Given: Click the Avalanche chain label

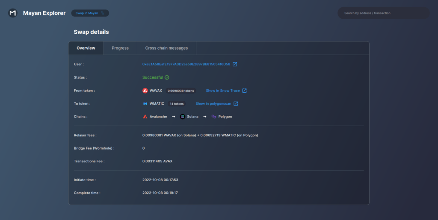Looking at the screenshot, I should (x=158, y=117).
